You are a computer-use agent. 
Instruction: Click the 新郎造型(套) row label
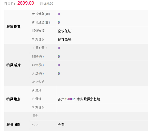point(41,22)
